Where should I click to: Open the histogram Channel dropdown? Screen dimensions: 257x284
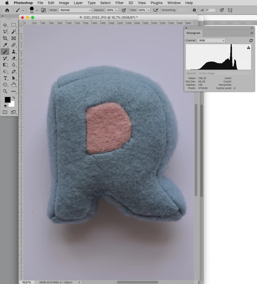tap(211, 41)
